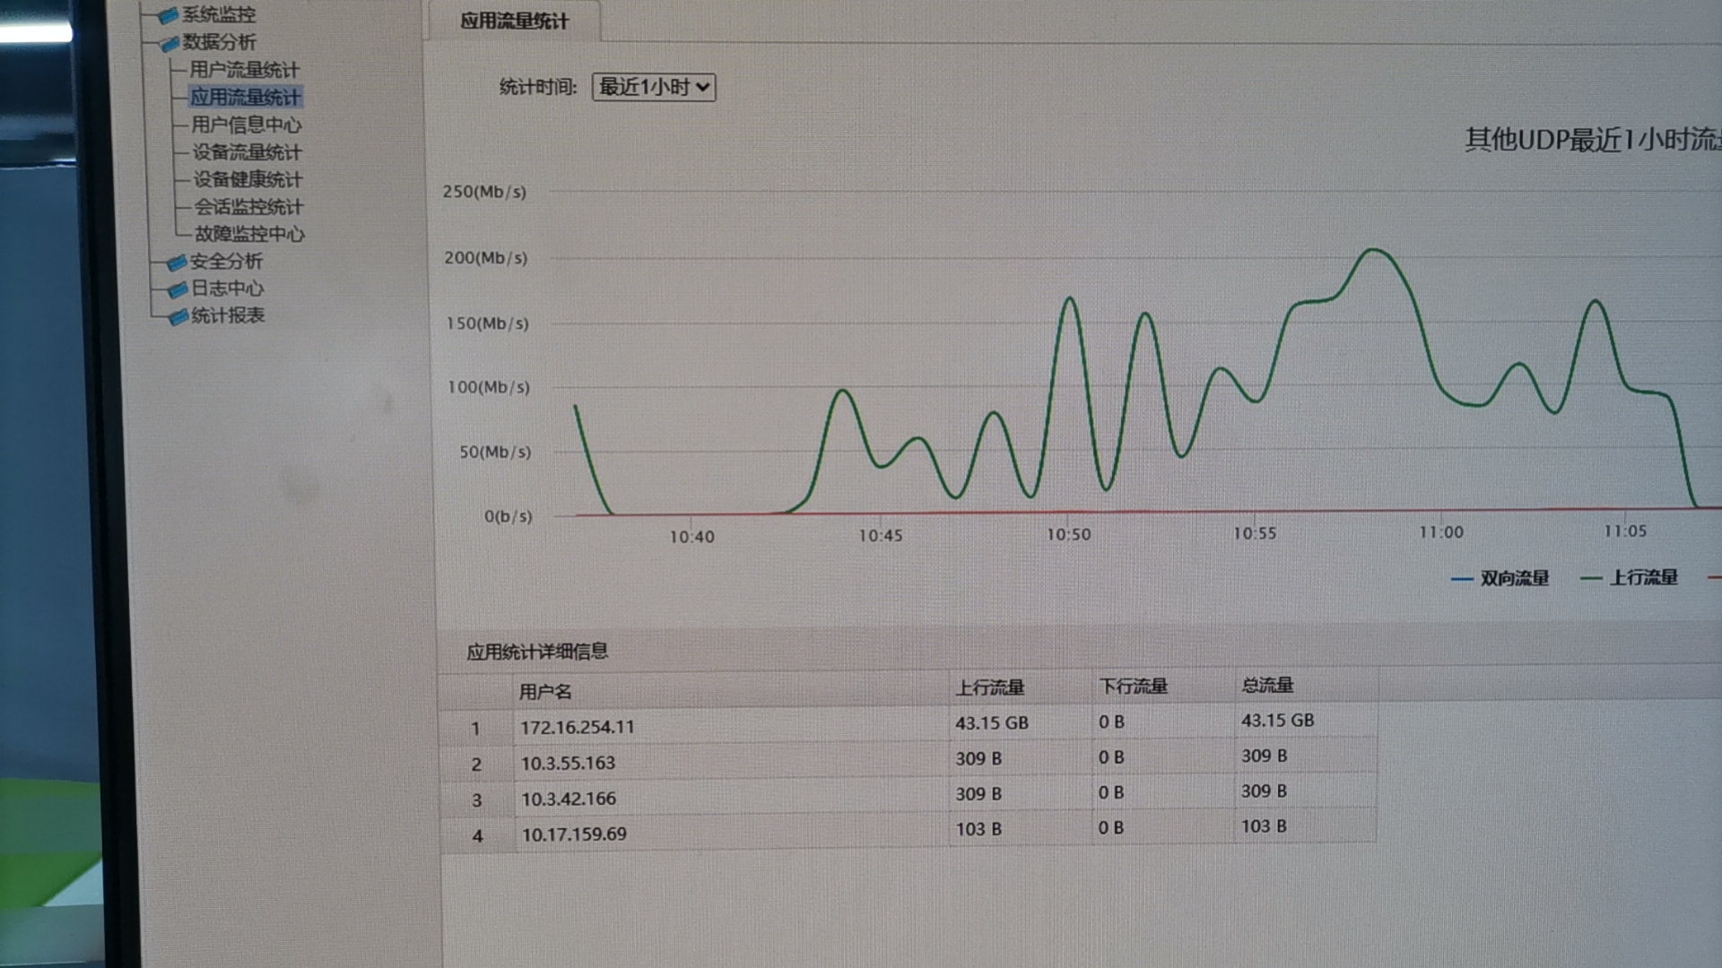Viewport: 1722px width, 968px height.
Task: Toggle the 双向流量 legend series
Action: (1514, 578)
